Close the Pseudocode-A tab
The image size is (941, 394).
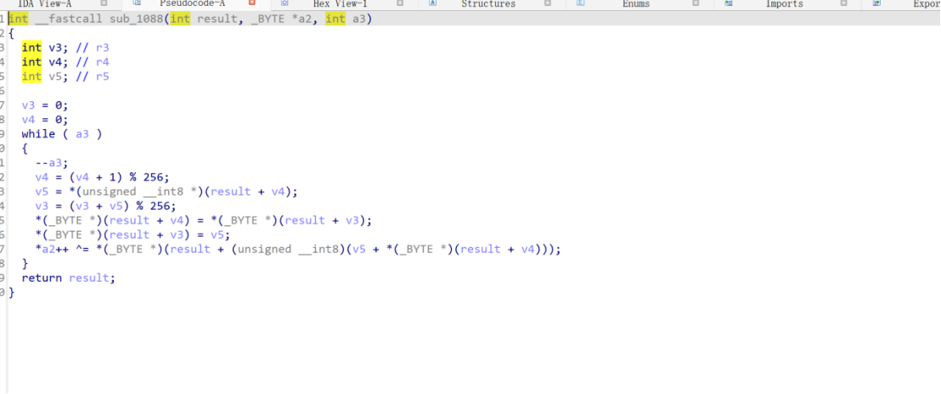252,3
